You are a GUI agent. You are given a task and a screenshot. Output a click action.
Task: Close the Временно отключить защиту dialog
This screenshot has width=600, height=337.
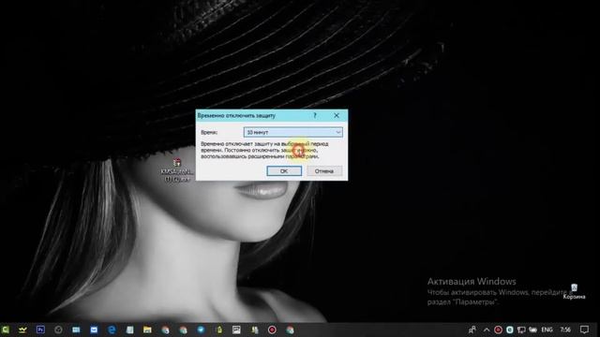(x=337, y=115)
